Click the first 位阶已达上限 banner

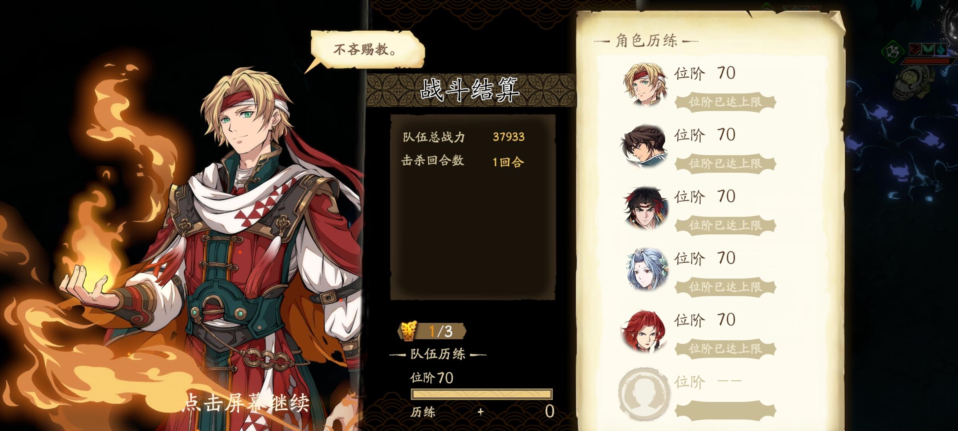click(x=725, y=102)
